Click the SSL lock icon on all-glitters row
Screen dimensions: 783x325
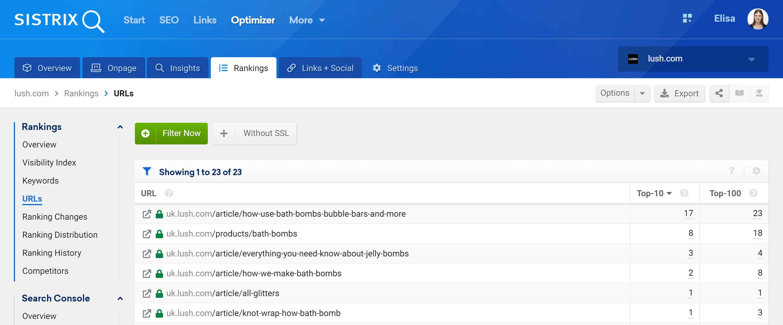(x=159, y=293)
